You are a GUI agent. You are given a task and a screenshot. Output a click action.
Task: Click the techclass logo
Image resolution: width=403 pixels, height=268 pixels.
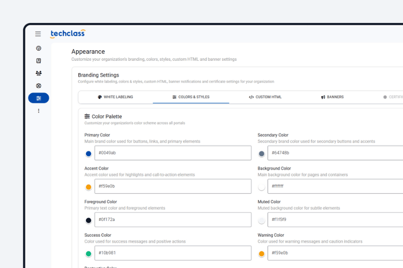tap(68, 33)
